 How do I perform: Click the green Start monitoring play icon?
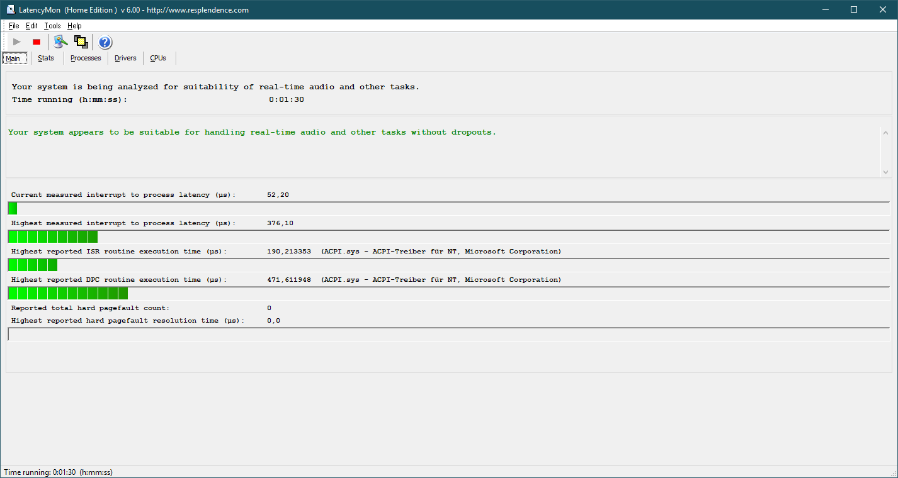(17, 42)
